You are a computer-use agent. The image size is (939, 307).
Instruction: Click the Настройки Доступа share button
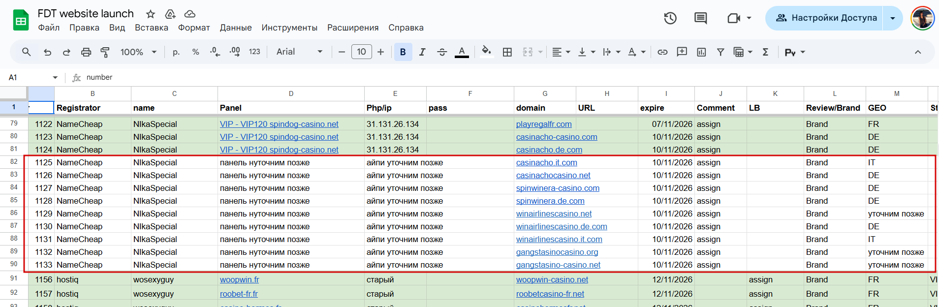click(x=826, y=18)
